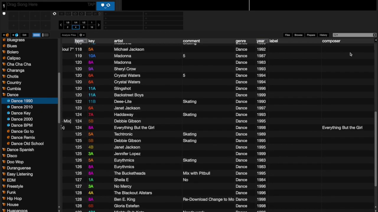Select 1/8 beat auto loop
The height and width of the screenshot is (212, 378).
coord(68,22)
